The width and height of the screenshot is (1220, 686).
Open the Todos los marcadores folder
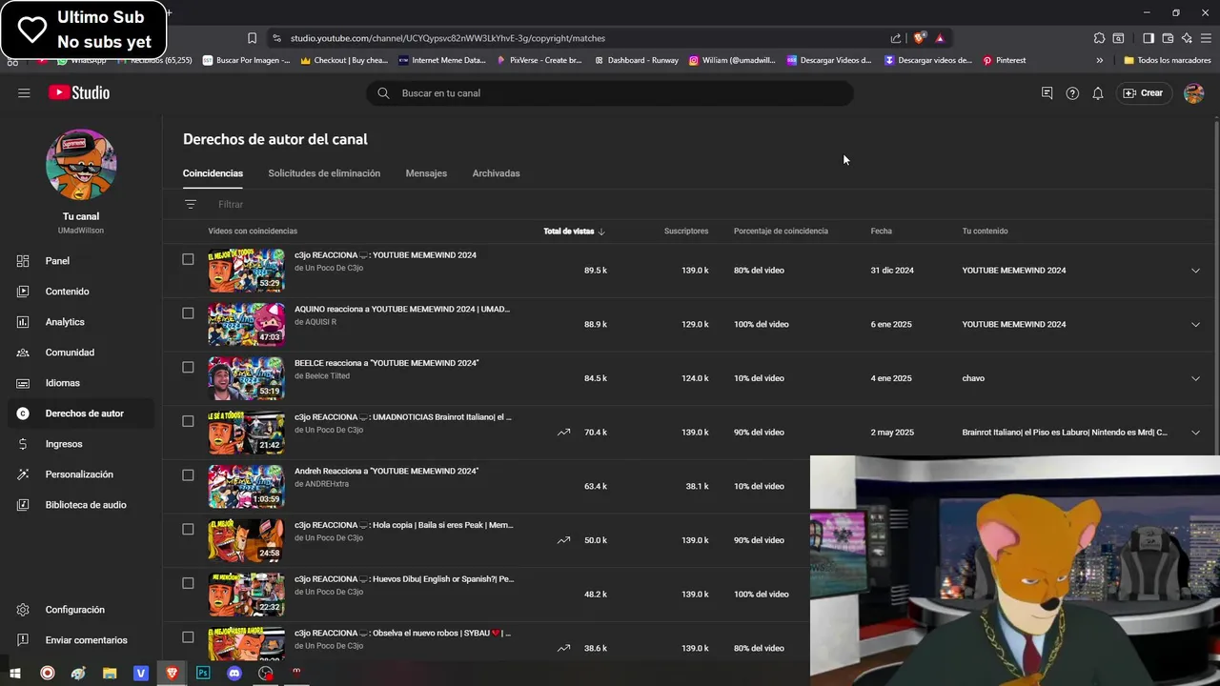click(1168, 60)
